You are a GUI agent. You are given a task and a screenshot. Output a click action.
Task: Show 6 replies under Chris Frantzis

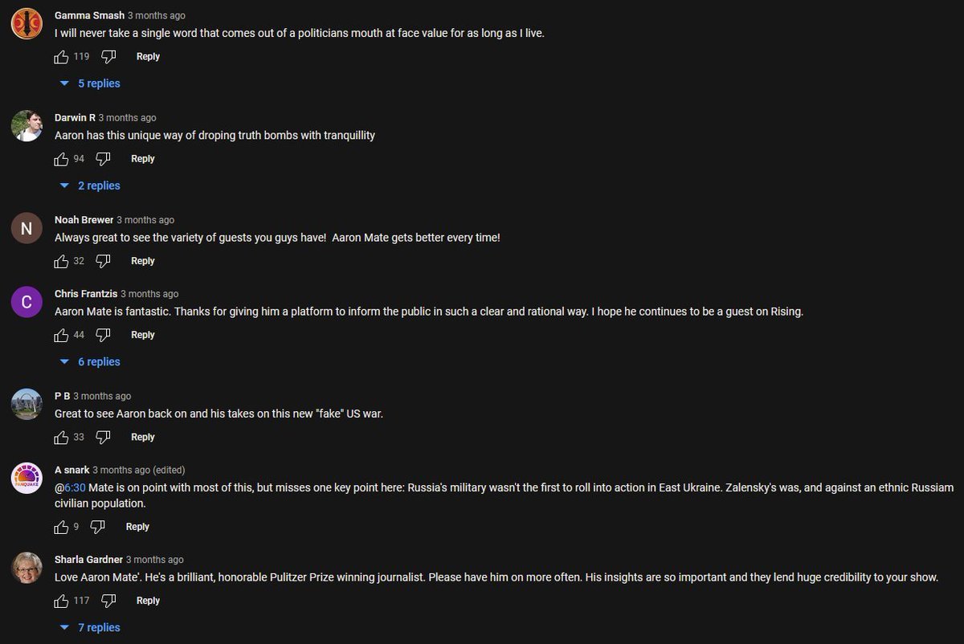90,362
